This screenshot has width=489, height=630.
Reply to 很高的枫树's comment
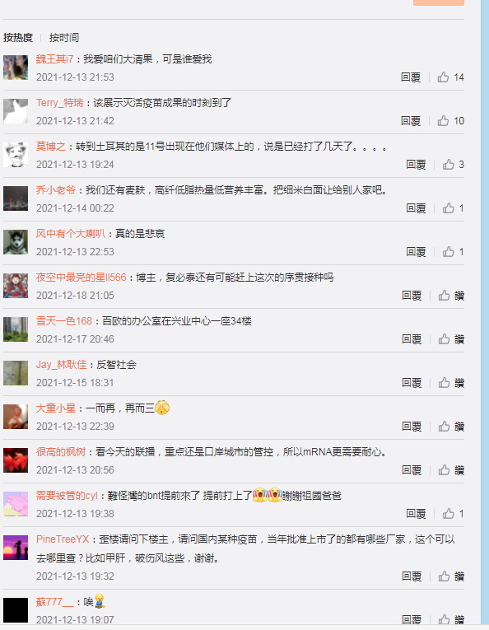(x=412, y=469)
